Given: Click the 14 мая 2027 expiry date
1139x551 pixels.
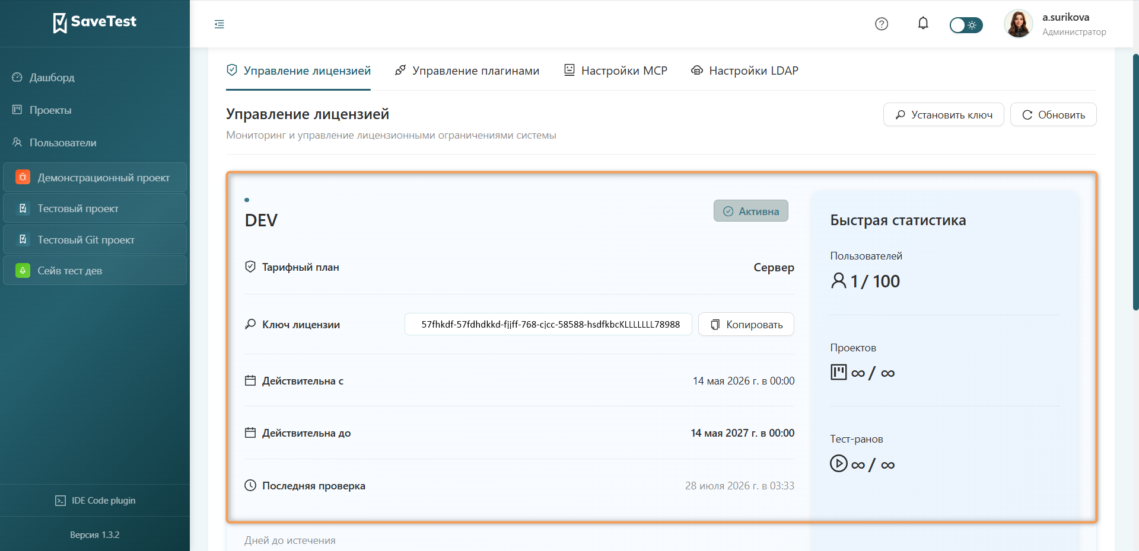Looking at the screenshot, I should (743, 433).
